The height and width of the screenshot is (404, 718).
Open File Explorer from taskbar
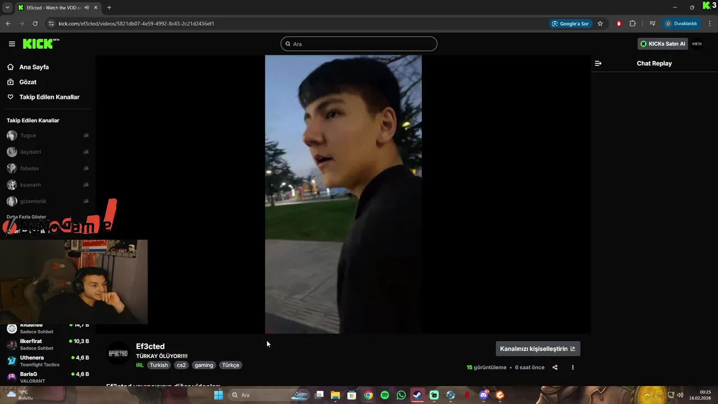(335, 395)
